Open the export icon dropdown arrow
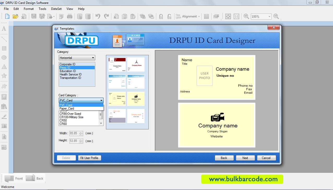This screenshot has width=333, height=190. pyautogui.click(x=54, y=16)
